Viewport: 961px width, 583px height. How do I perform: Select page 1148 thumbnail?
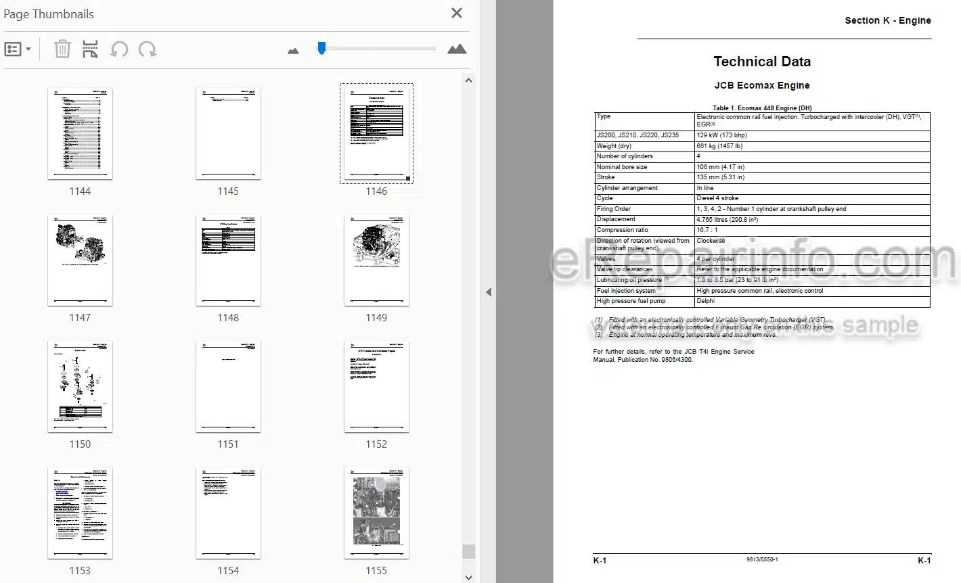tap(228, 260)
